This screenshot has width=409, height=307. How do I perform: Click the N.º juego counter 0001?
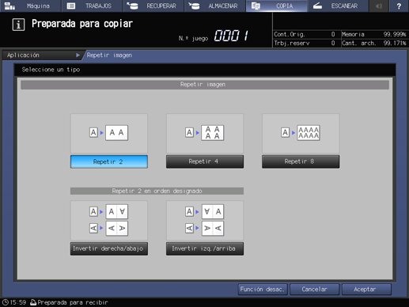[x=231, y=36]
